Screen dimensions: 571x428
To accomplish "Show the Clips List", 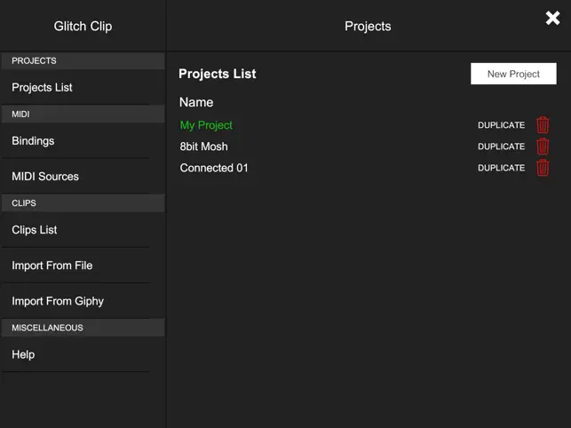I will (35, 229).
